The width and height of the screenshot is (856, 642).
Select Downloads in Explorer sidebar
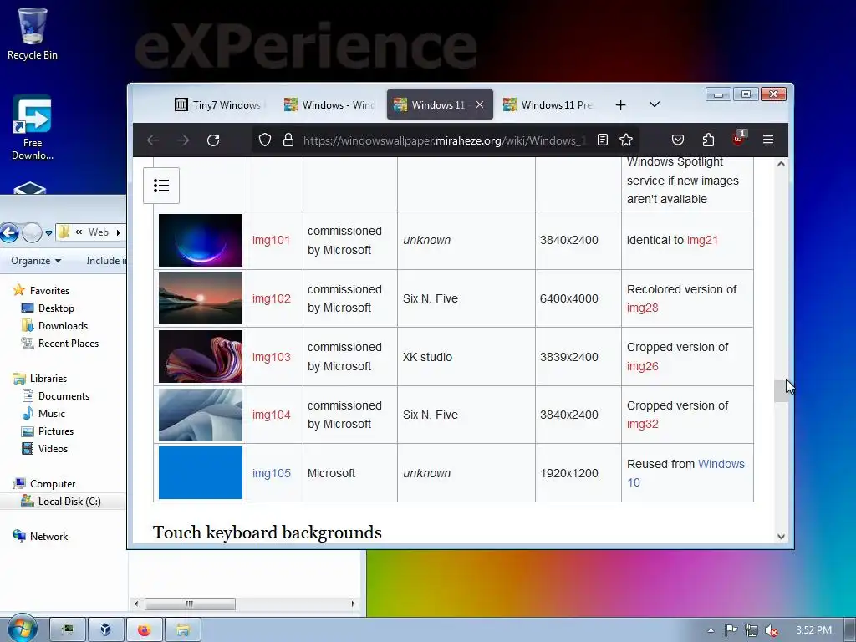tap(63, 326)
